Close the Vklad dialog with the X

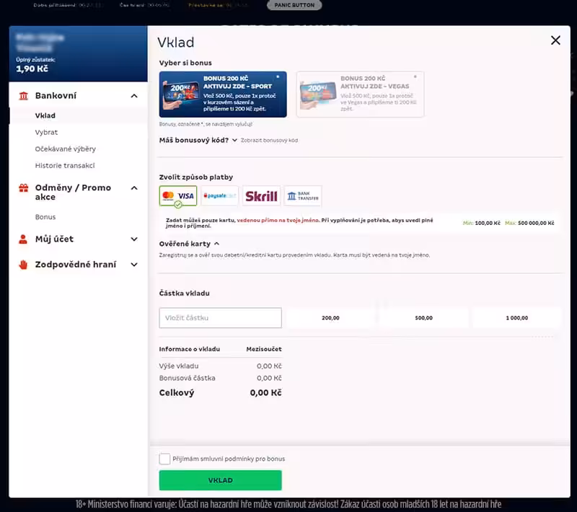555,40
